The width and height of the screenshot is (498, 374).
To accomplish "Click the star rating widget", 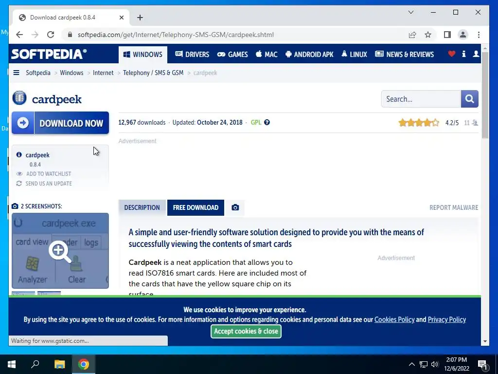I will [419, 122].
